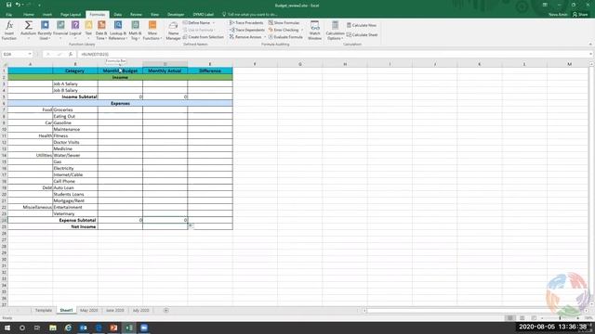Switch to the Template sheet tab
Viewport: 595px width, 334px height.
coord(44,310)
